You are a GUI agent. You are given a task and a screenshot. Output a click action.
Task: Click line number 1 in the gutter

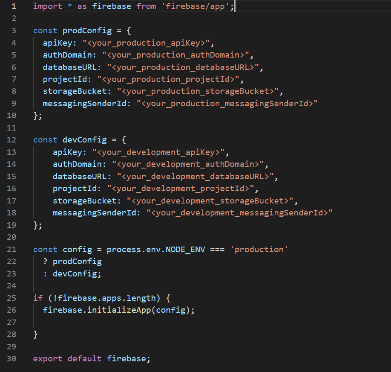(x=14, y=6)
